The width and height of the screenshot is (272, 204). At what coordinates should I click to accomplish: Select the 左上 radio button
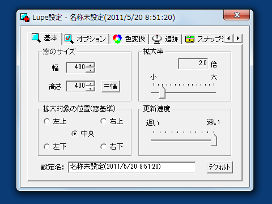pyautogui.click(x=47, y=121)
